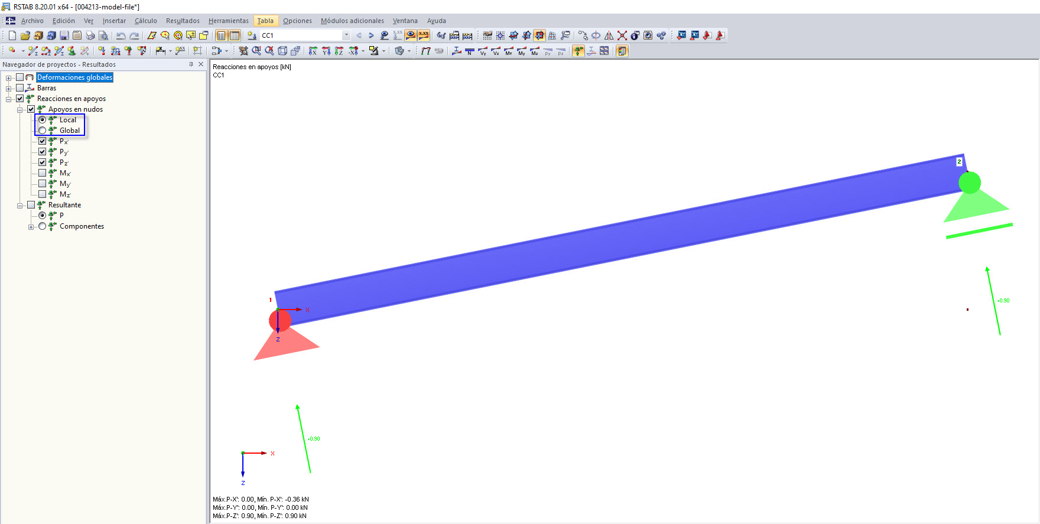Show bending moment My diagram icon

[x=522, y=51]
